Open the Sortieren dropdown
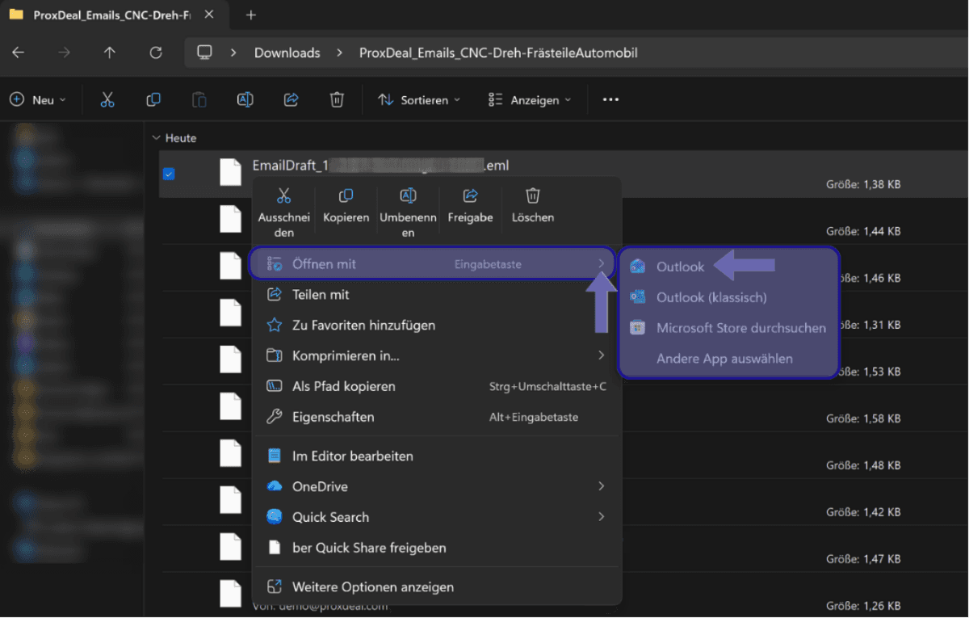The width and height of the screenshot is (969, 618). point(420,99)
